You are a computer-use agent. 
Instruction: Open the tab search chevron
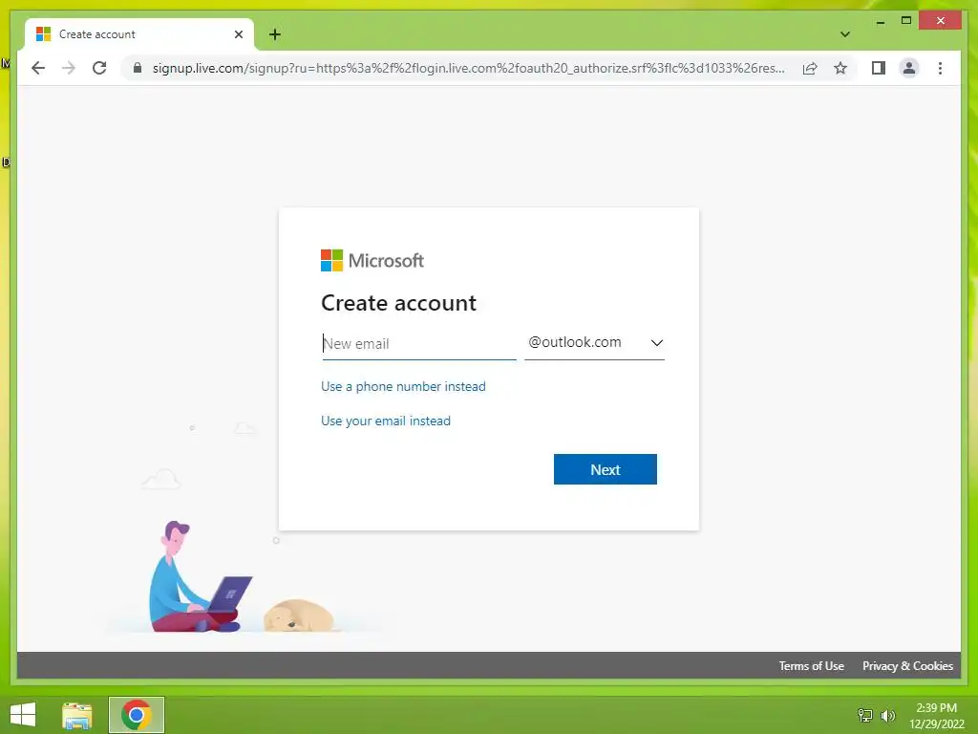[x=845, y=34]
